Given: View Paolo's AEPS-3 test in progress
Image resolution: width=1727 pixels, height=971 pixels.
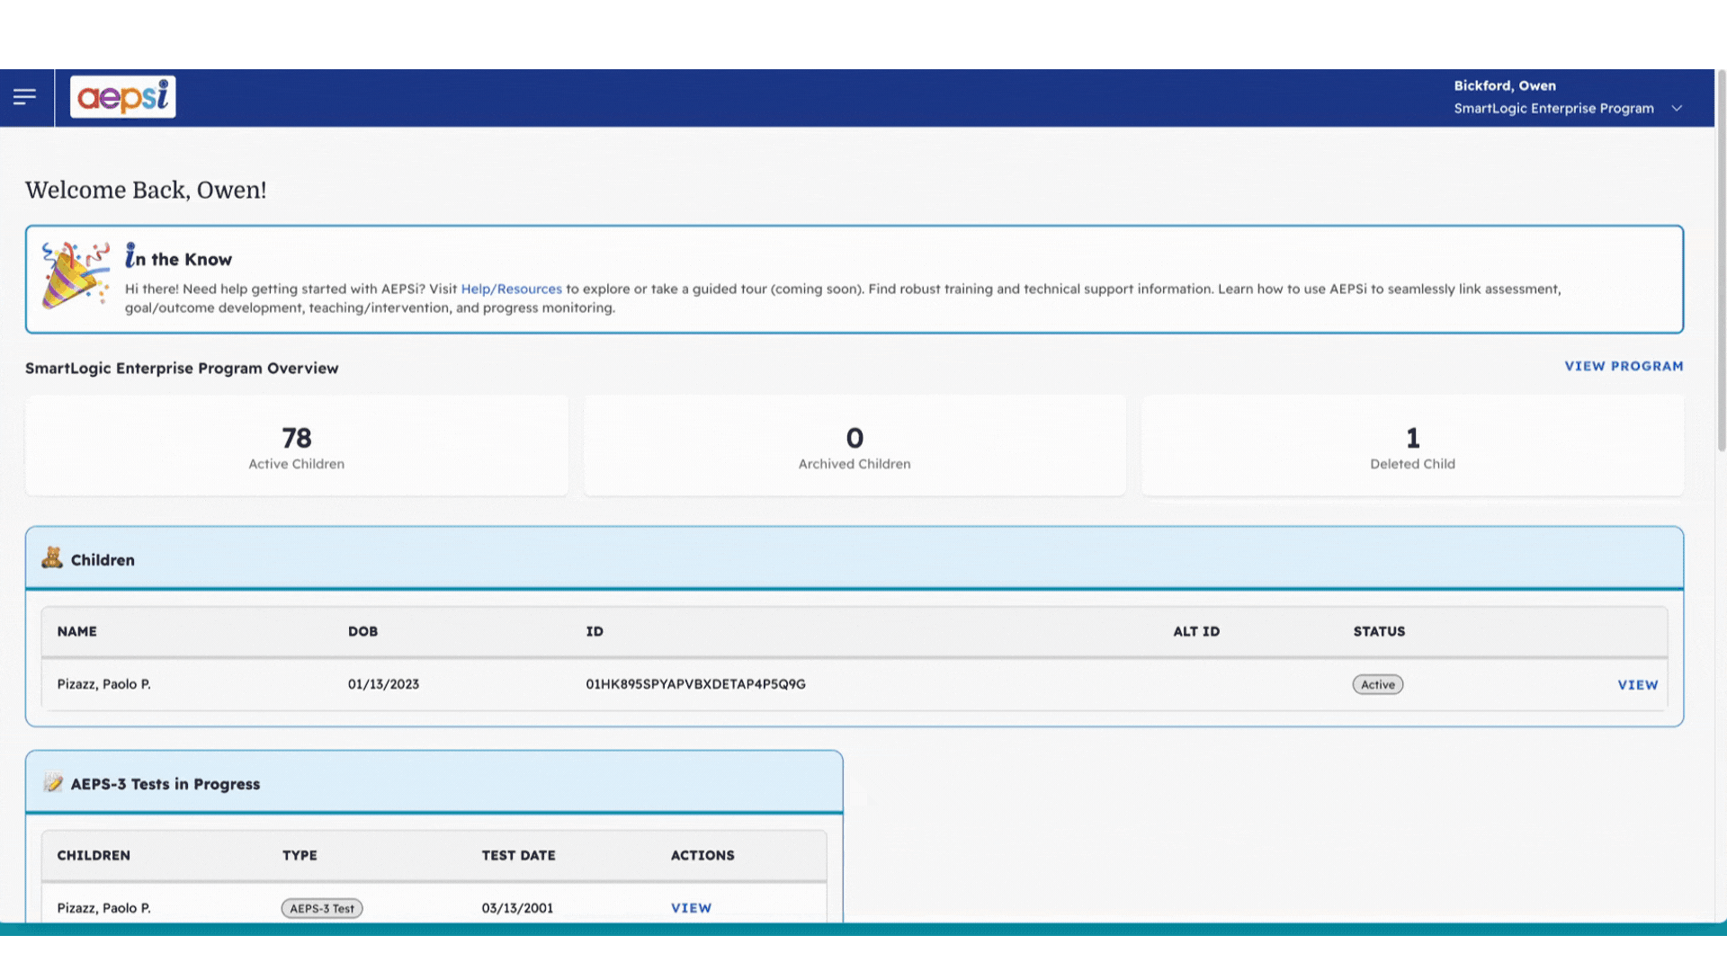Looking at the screenshot, I should click(x=691, y=907).
